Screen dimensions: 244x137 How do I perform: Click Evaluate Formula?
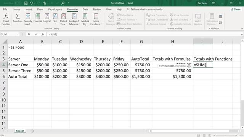pyautogui.click(x=180, y=24)
